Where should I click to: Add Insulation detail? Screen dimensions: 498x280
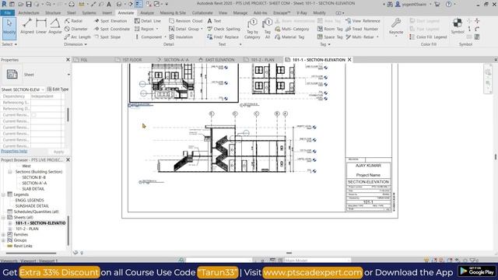click(181, 37)
